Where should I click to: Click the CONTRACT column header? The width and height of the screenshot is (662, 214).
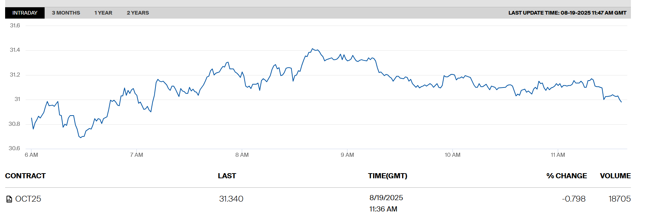click(25, 176)
